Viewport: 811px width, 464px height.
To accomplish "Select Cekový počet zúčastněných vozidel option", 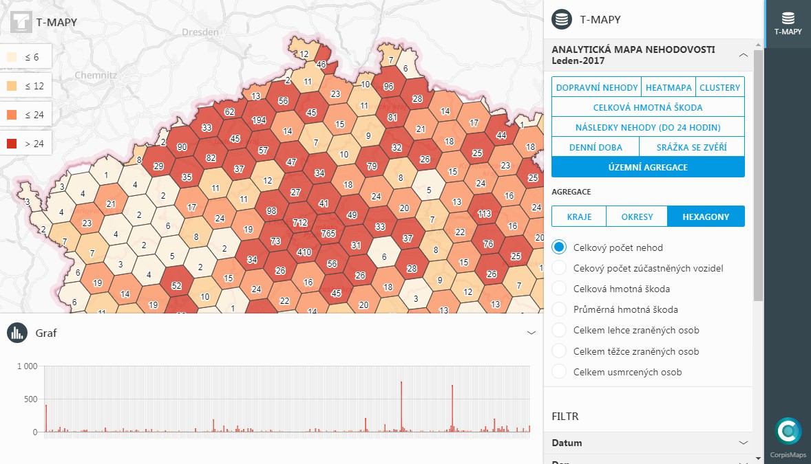I will click(x=559, y=267).
